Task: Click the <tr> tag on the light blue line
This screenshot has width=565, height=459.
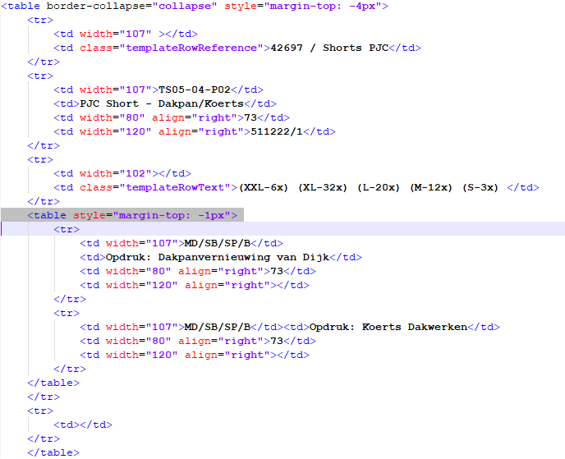Action: coord(67,230)
